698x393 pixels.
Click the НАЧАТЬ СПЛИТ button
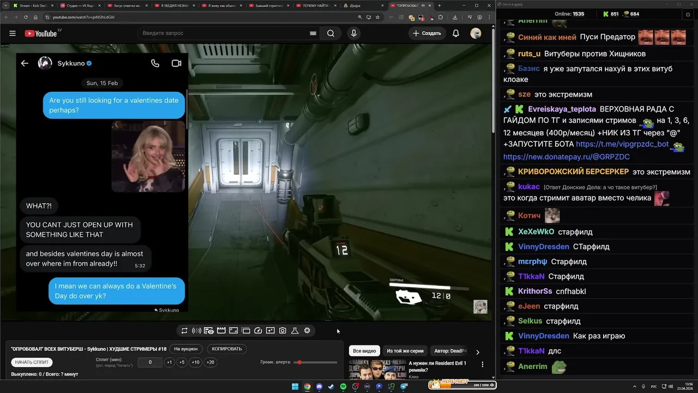pyautogui.click(x=32, y=362)
